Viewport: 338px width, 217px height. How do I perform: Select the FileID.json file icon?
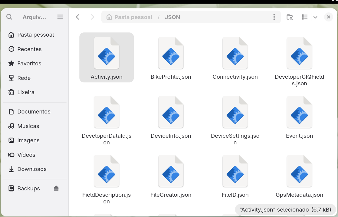tap(235, 171)
